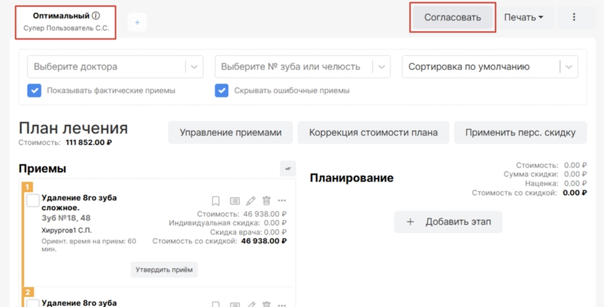Edit the first appointment with the pencil icon
604x307 pixels.
click(x=251, y=201)
